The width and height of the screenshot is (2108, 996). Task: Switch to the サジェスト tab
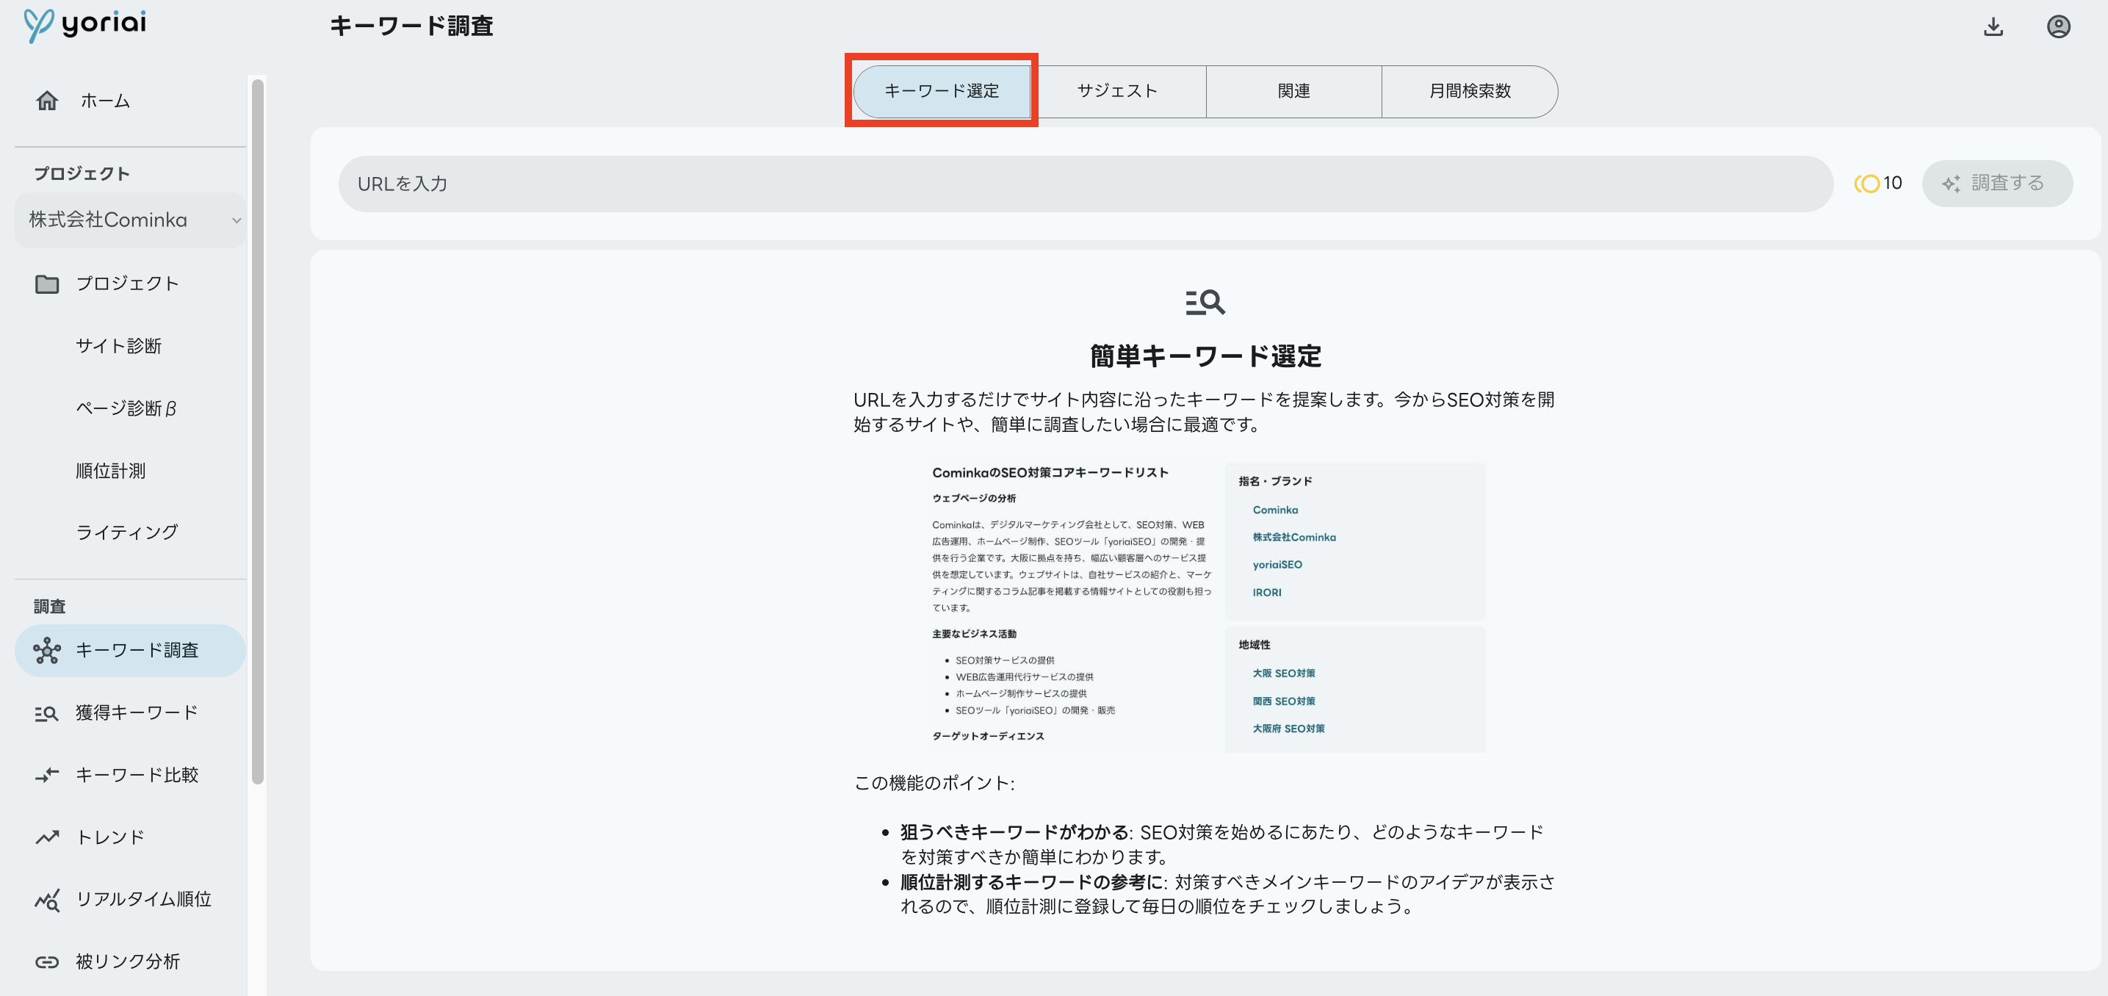pos(1117,91)
